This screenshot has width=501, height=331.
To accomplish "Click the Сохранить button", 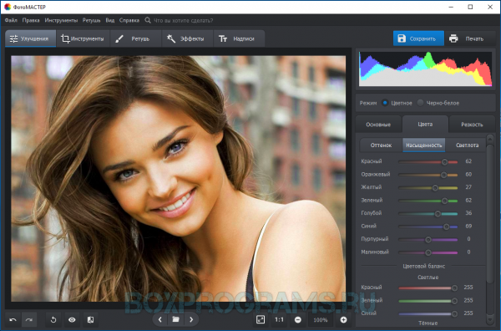I will (418, 38).
